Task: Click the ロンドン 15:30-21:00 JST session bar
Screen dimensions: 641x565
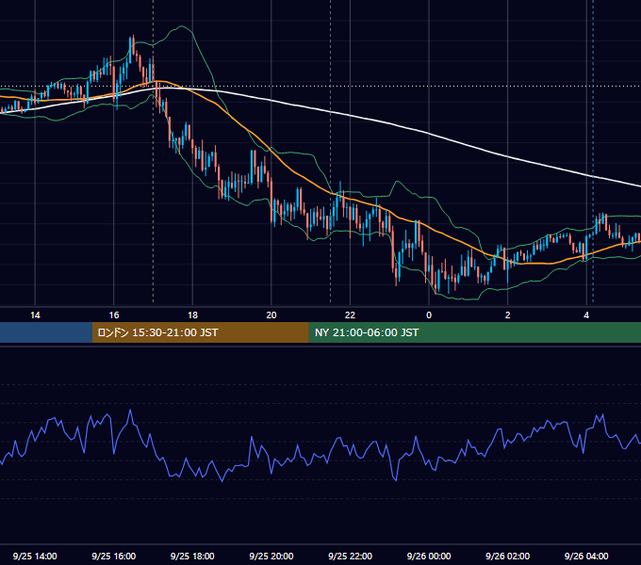Action: (x=200, y=332)
